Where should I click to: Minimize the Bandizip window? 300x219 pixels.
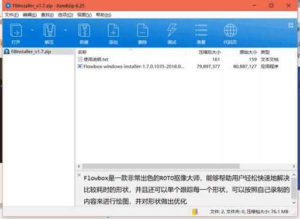point(254,6)
